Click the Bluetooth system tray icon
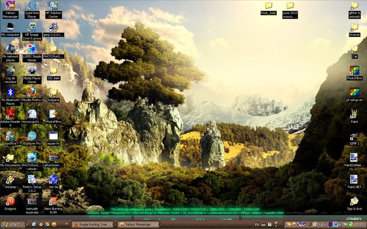367x229 pixels. point(331,225)
